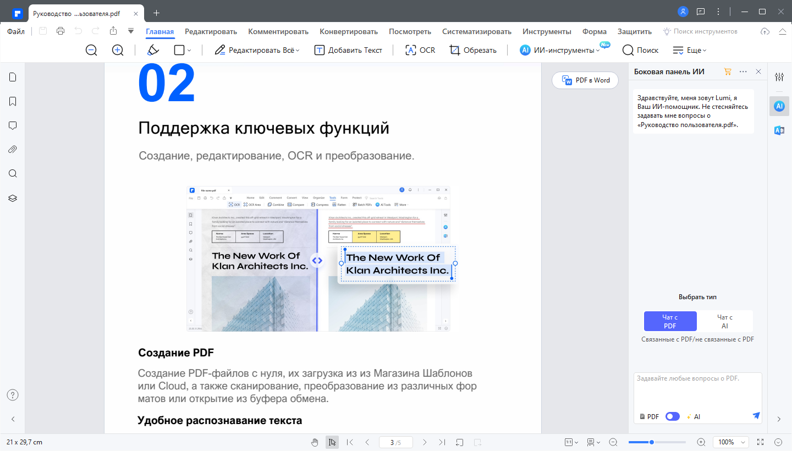Click the page number field
The width and height of the screenshot is (792, 451).
[x=396, y=442]
